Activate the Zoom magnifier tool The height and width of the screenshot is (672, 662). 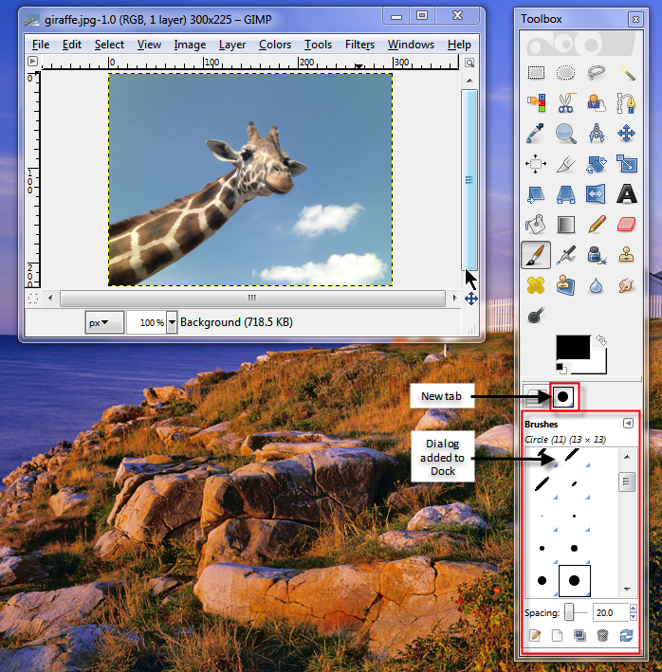tap(566, 133)
